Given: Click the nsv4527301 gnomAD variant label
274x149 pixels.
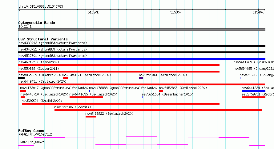Looking at the screenshot, I should click(53, 56).
